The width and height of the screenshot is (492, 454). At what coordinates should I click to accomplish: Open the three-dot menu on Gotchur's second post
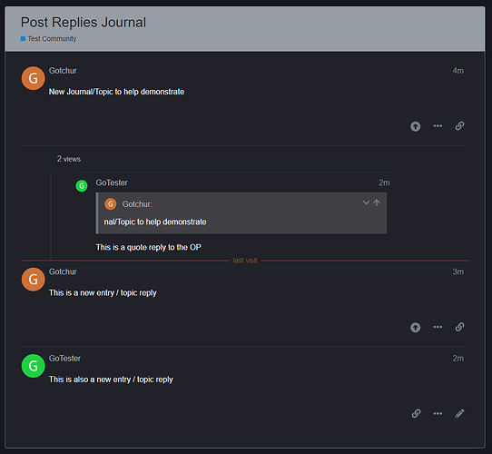(x=438, y=327)
